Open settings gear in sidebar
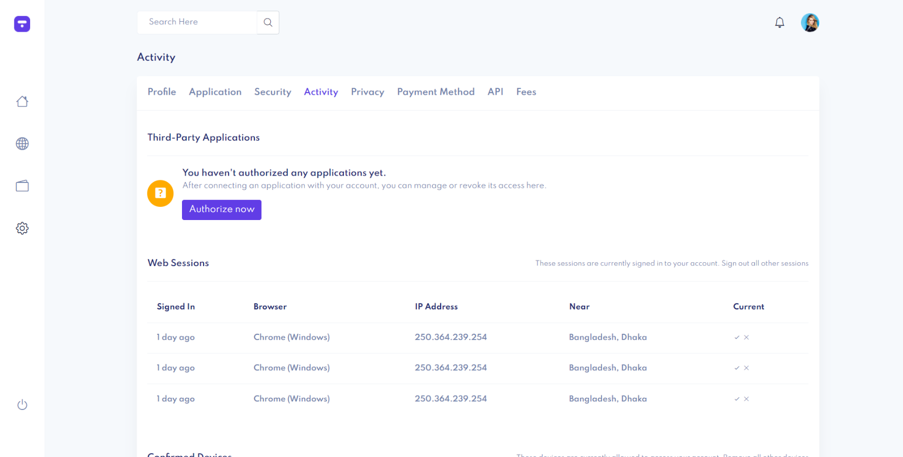The image size is (903, 457). pyautogui.click(x=22, y=229)
